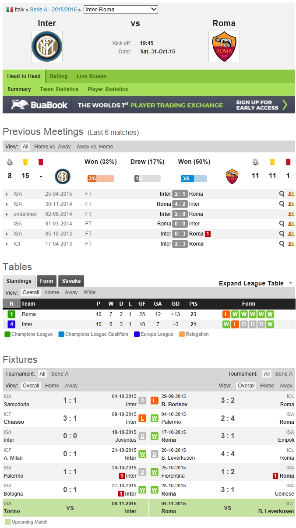Click the Roma won 3/6 progress bar
Screen dimensions: 296x528
point(194,179)
